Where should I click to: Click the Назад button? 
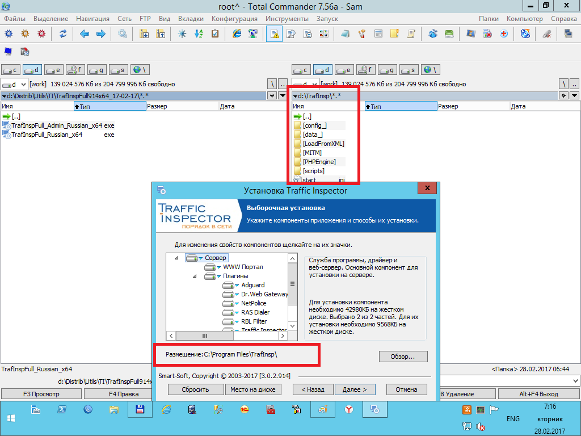click(x=313, y=389)
